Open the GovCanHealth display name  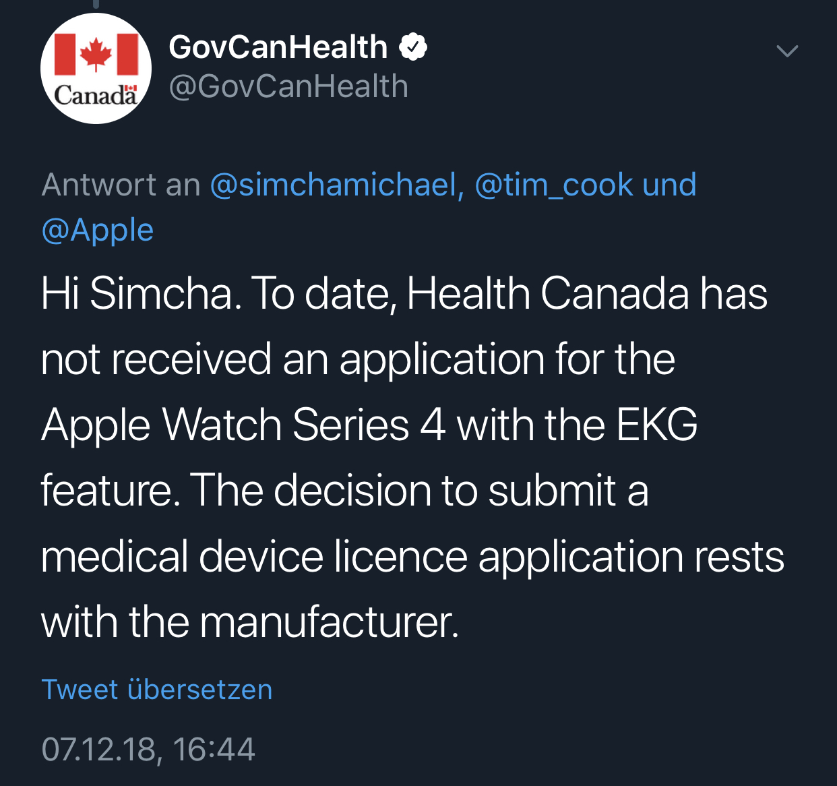(x=278, y=47)
